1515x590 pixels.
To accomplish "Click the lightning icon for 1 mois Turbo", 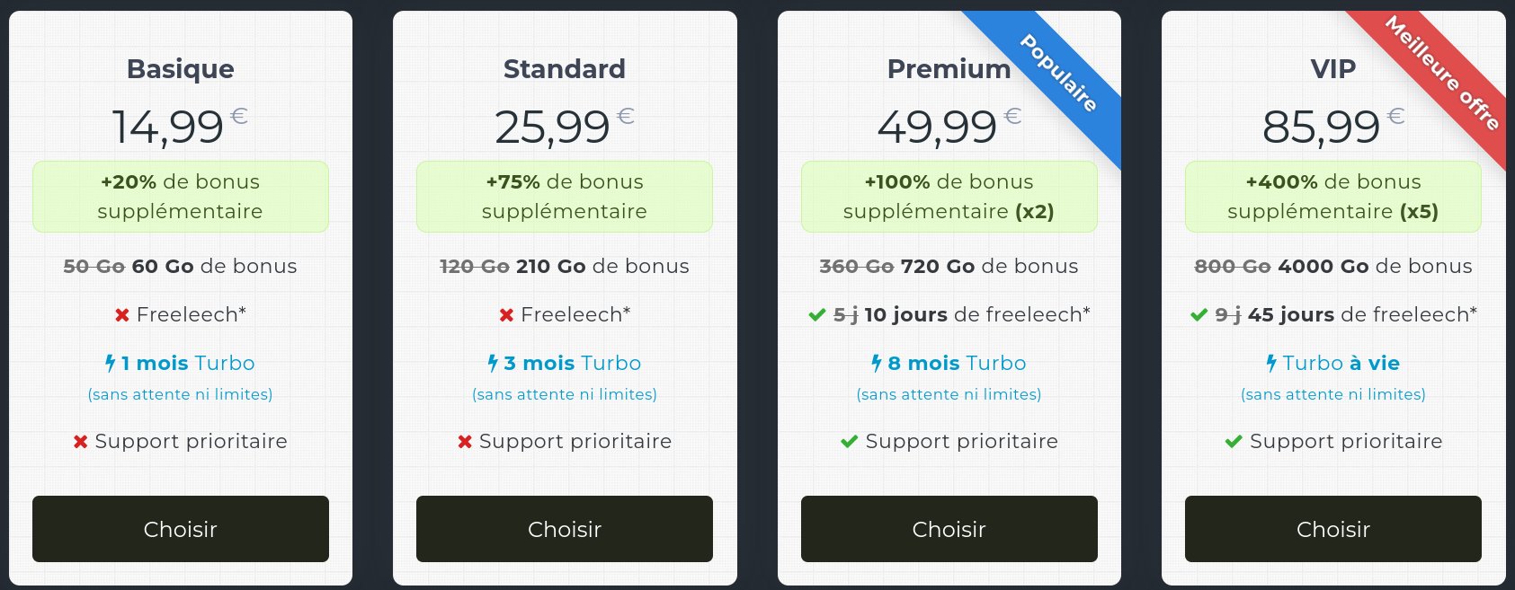I will pos(110,363).
